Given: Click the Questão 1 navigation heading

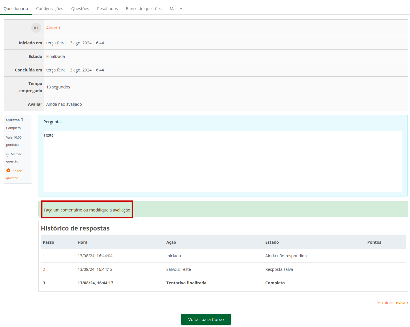Looking at the screenshot, I should click(14, 120).
